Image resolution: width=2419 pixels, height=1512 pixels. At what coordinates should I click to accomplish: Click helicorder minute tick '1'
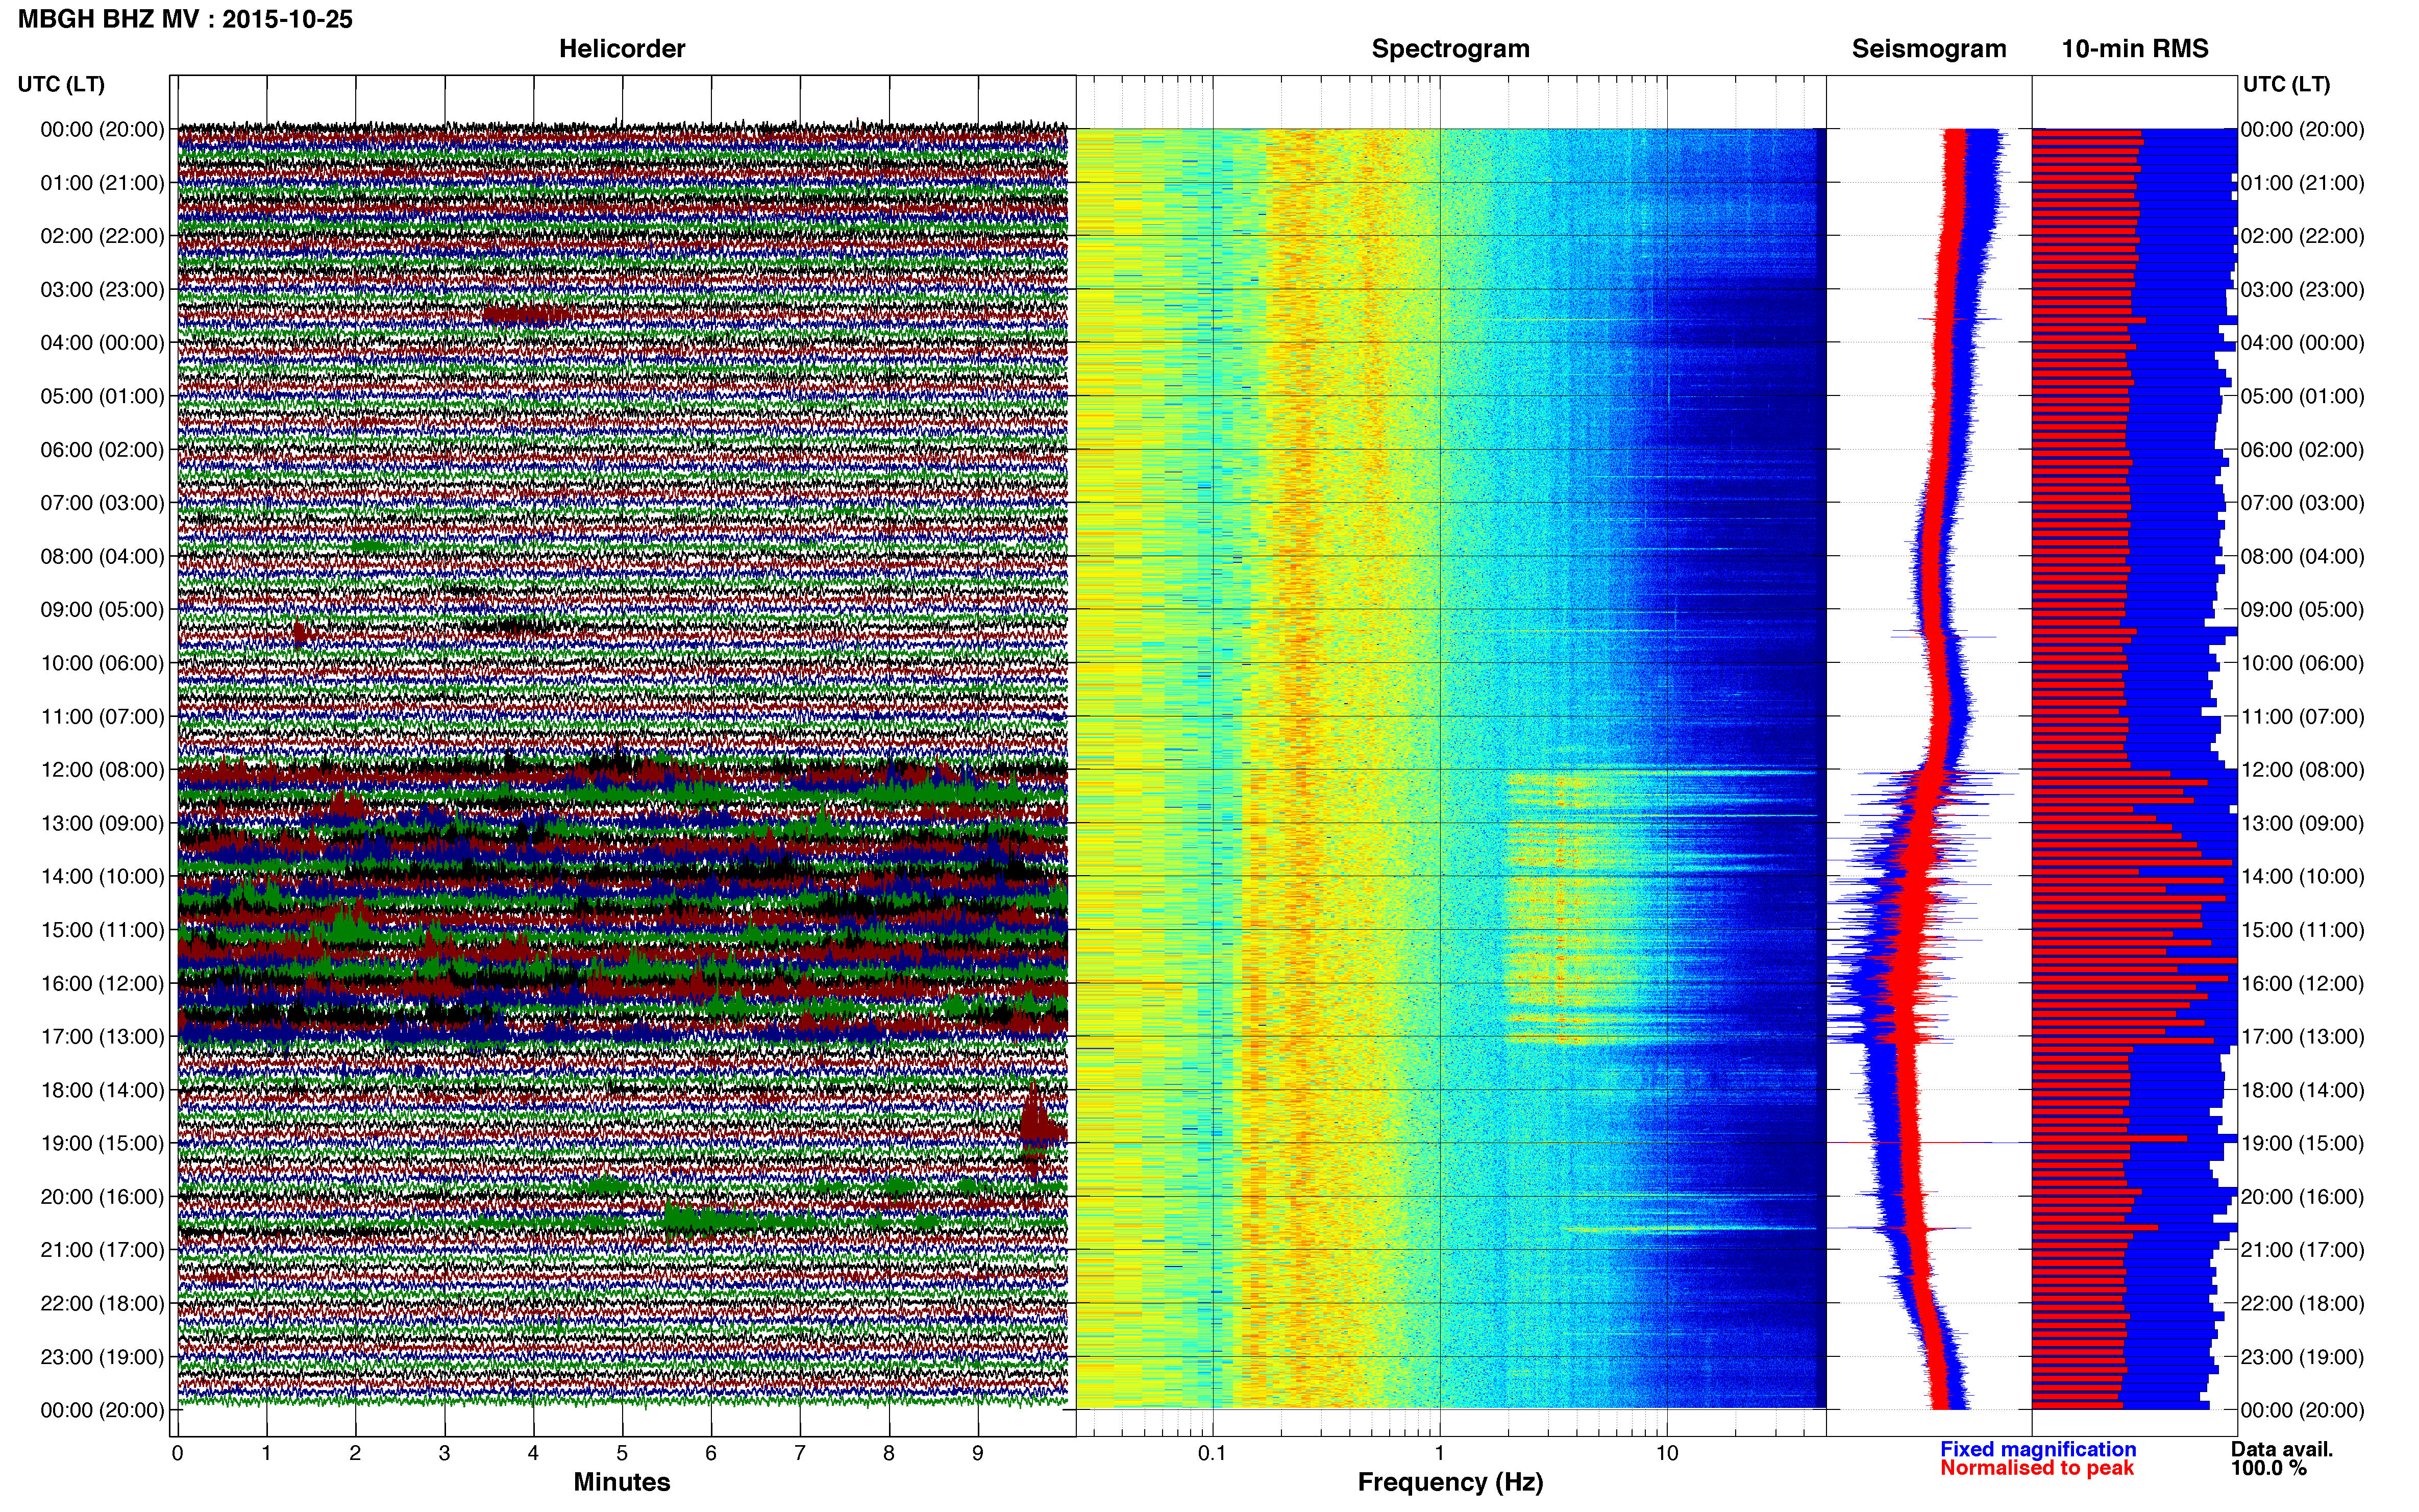coord(267,1454)
